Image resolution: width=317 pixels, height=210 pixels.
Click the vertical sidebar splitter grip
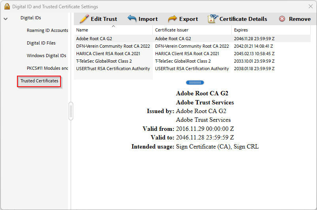tap(71, 111)
